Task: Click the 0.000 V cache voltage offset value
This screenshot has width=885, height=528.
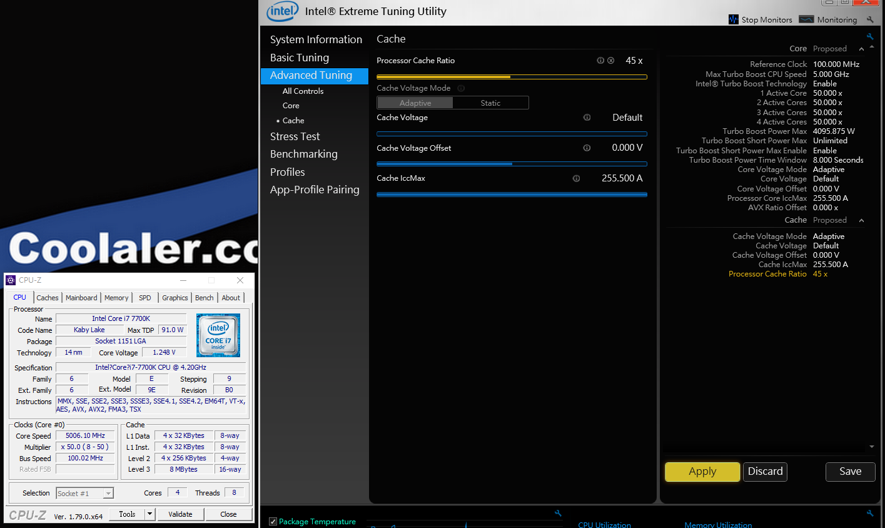Action: point(627,148)
